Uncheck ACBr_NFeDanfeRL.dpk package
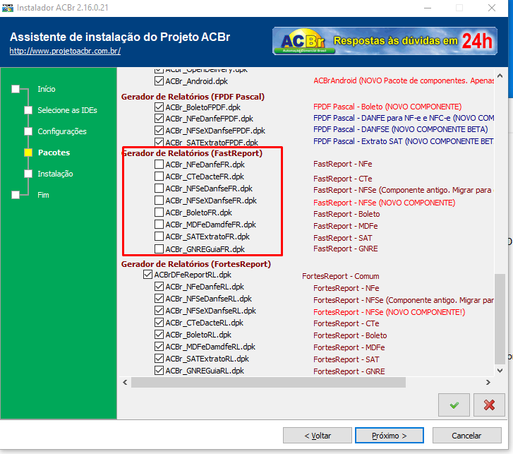 coord(159,287)
